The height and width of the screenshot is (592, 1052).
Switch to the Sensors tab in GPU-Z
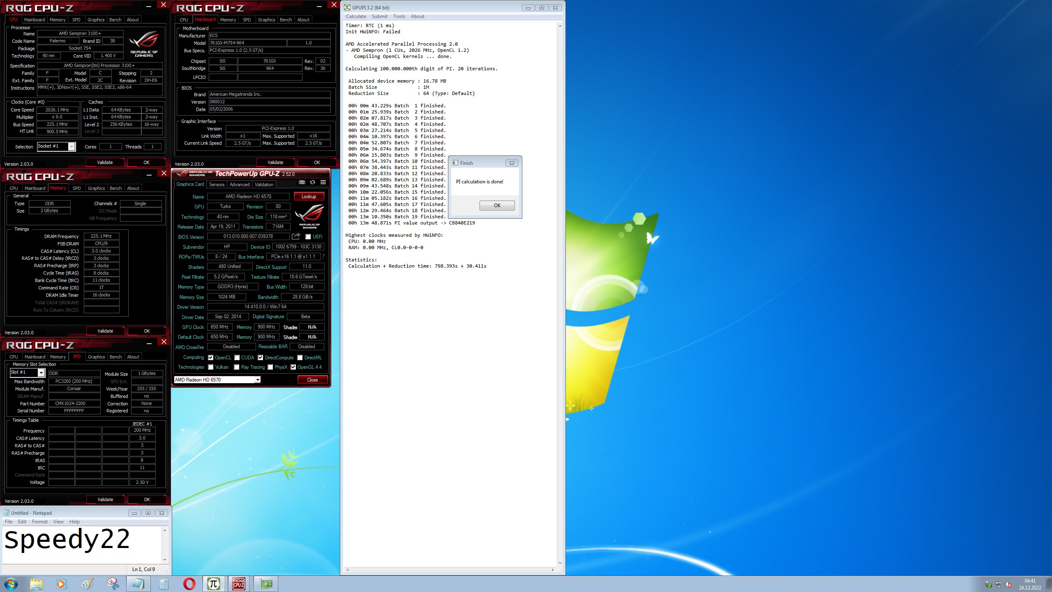pos(217,185)
